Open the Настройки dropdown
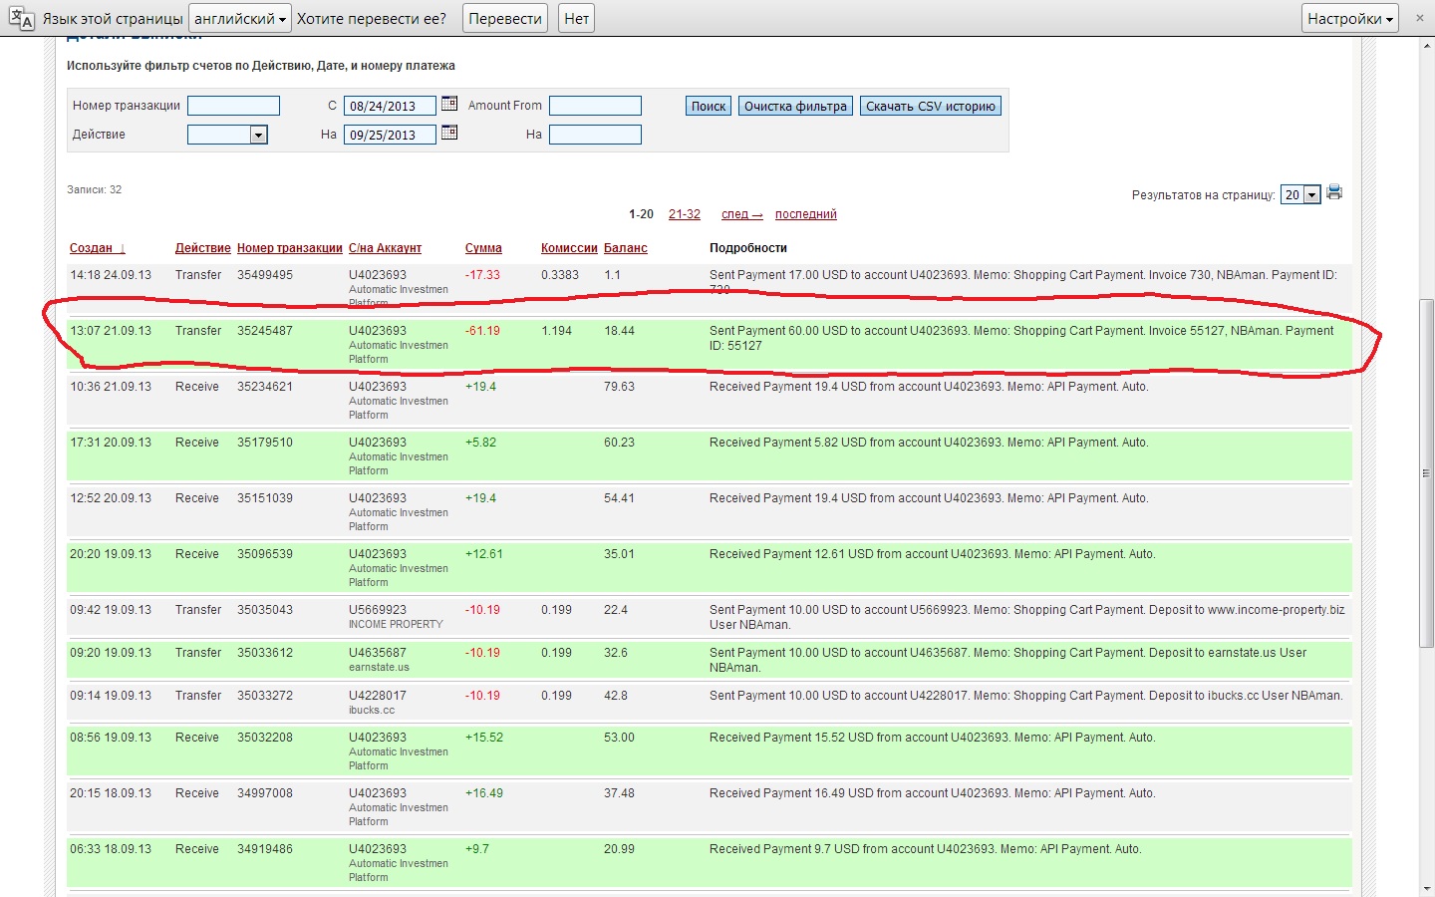The height and width of the screenshot is (897, 1435). (x=1350, y=18)
